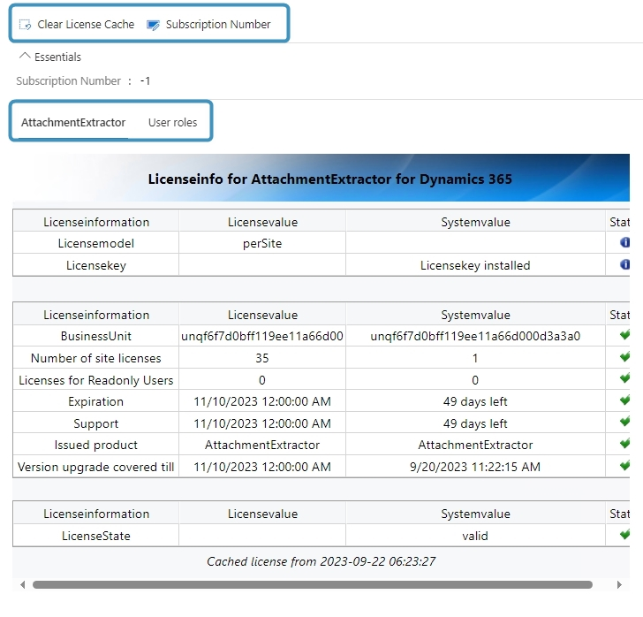Click the green checkmark for Licenses for Readonly Users
This screenshot has width=643, height=617.
(x=624, y=378)
